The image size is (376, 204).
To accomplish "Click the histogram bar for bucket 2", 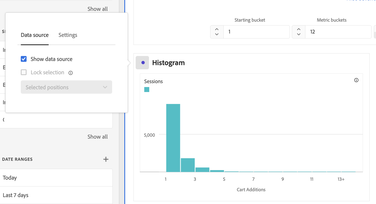I will click(188, 165).
